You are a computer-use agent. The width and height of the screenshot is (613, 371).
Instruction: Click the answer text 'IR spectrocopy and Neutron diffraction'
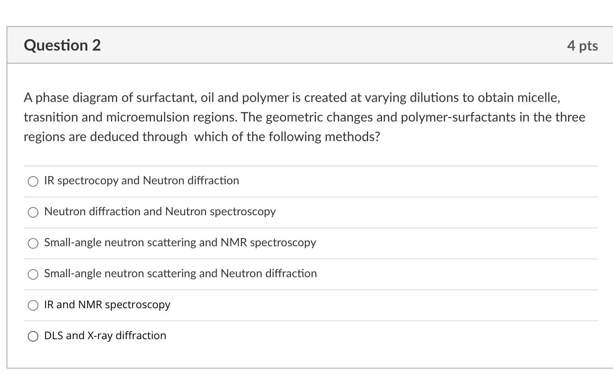(x=141, y=181)
